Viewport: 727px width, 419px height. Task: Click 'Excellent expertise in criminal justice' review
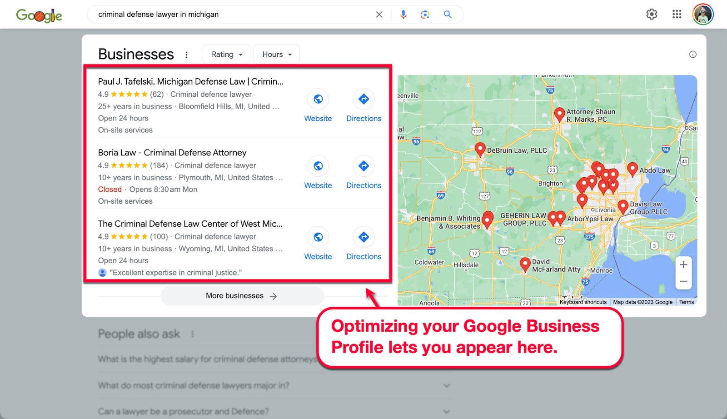(x=176, y=273)
